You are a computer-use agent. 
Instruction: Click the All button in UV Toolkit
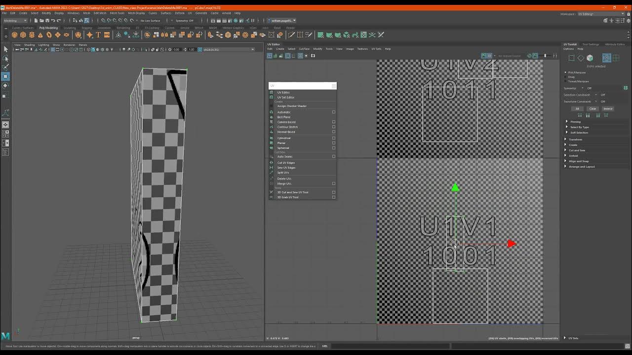point(577,109)
